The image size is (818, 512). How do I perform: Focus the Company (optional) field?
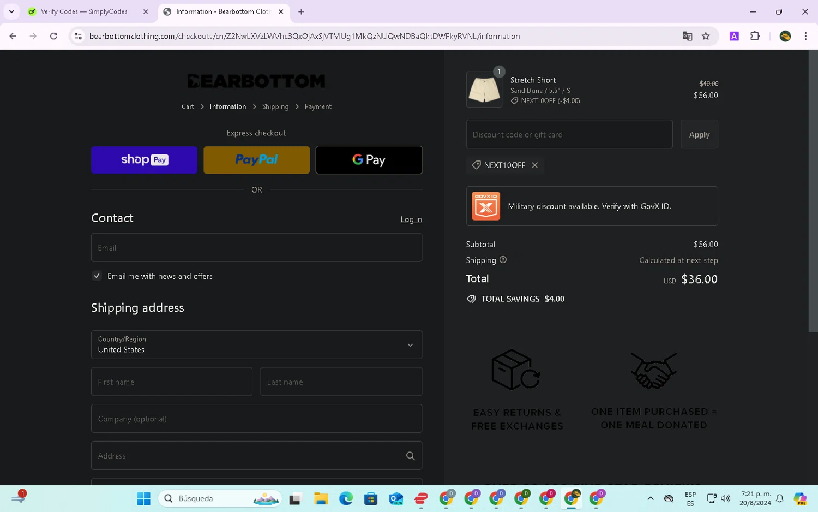pyautogui.click(x=256, y=419)
